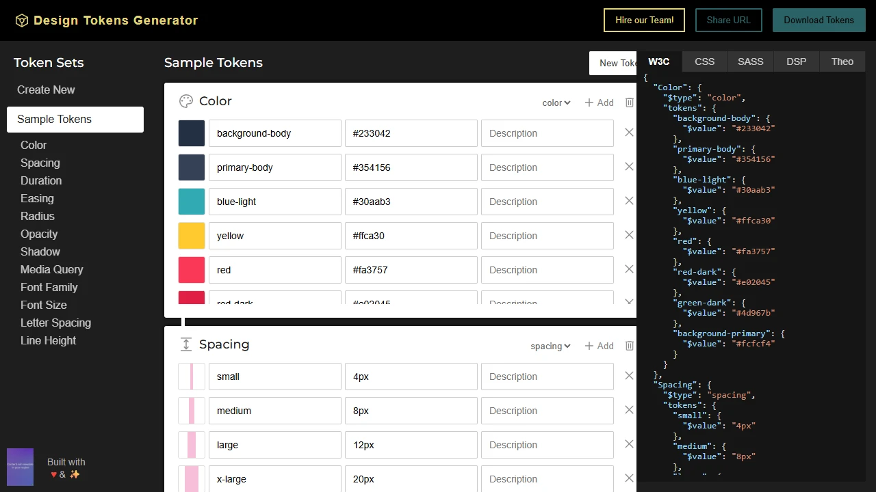Click the Download Tokens button
876x492 pixels.
[x=819, y=20]
